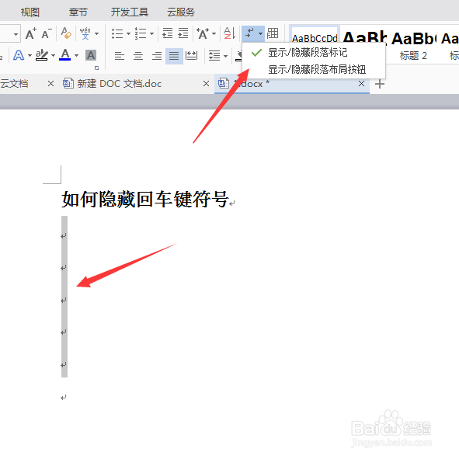
Task: Open highlight color dropdown arrow
Action: pos(53,55)
